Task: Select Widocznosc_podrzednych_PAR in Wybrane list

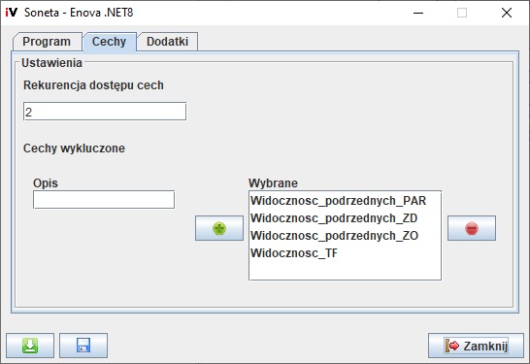Action: pyautogui.click(x=345, y=201)
